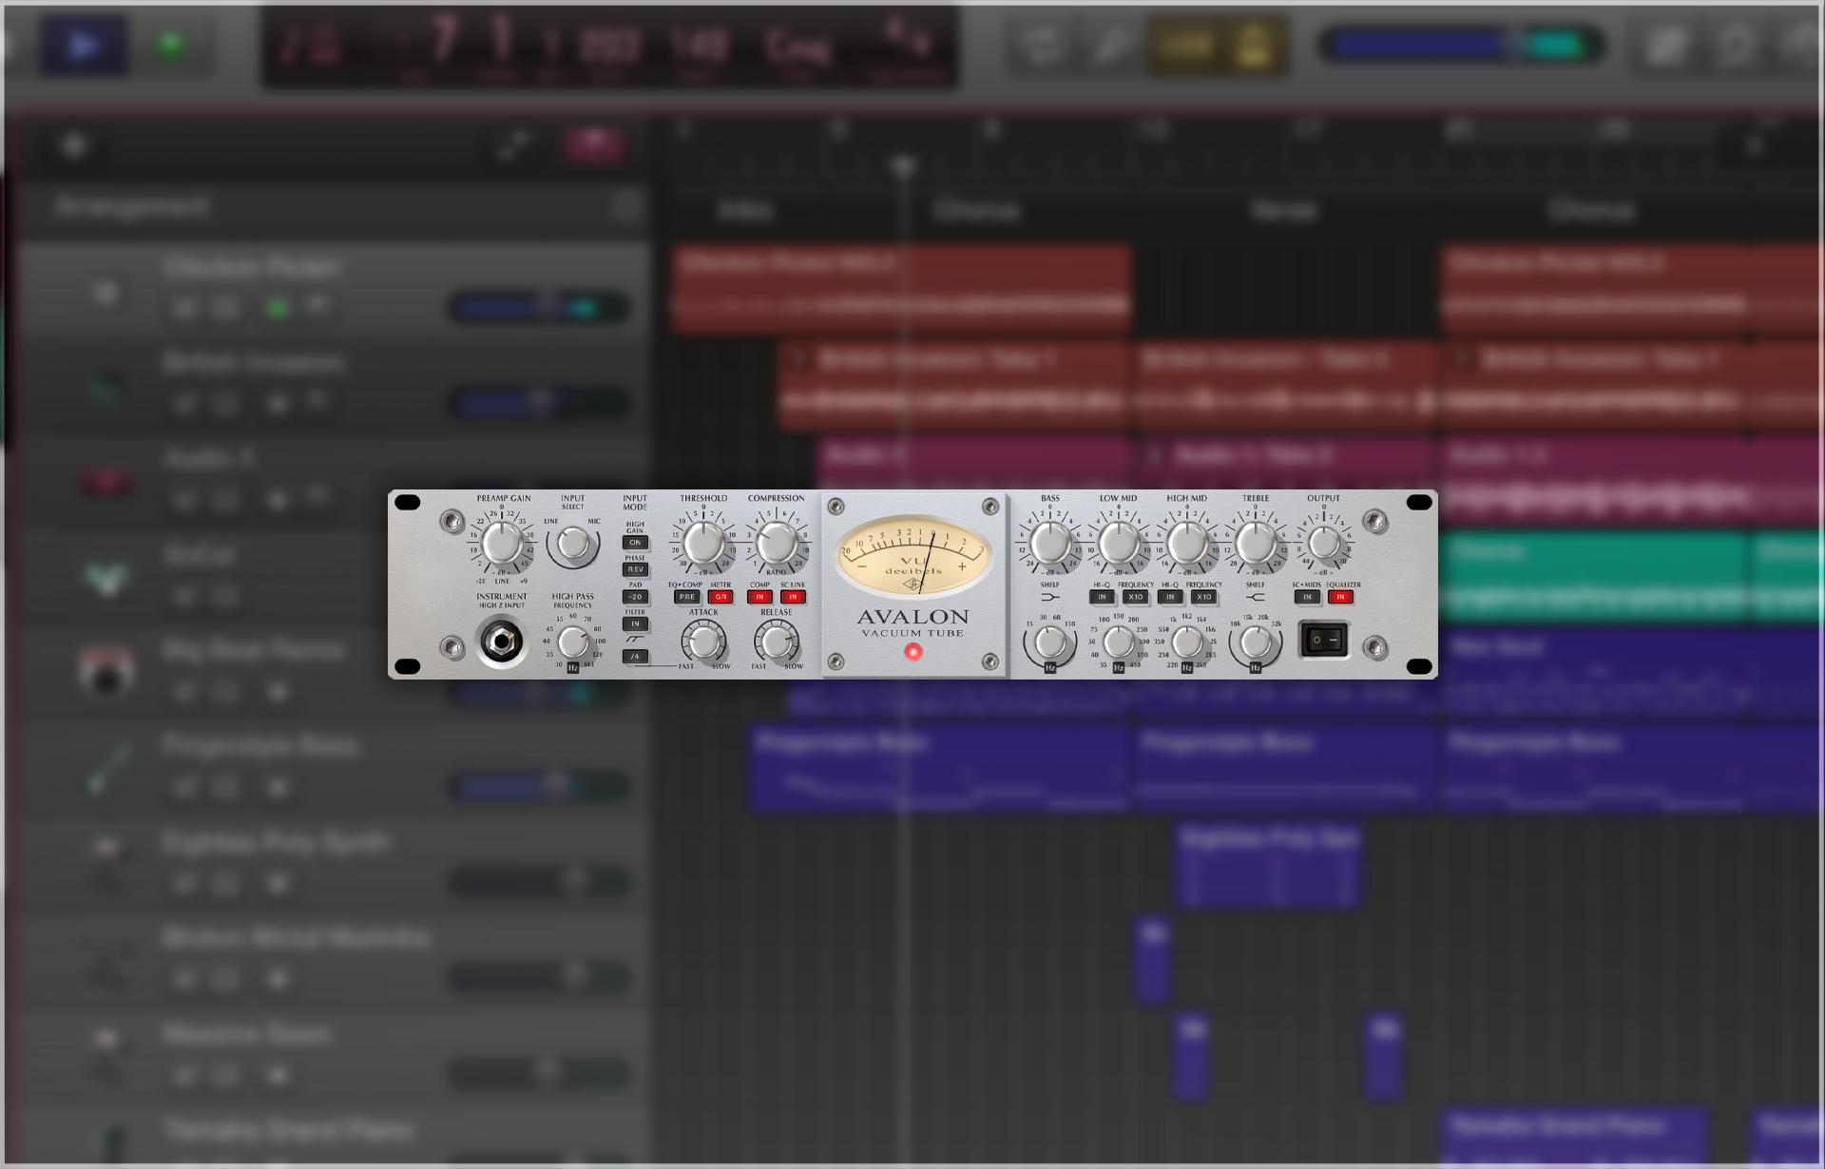Toggle the Meter GR button

[x=720, y=597]
